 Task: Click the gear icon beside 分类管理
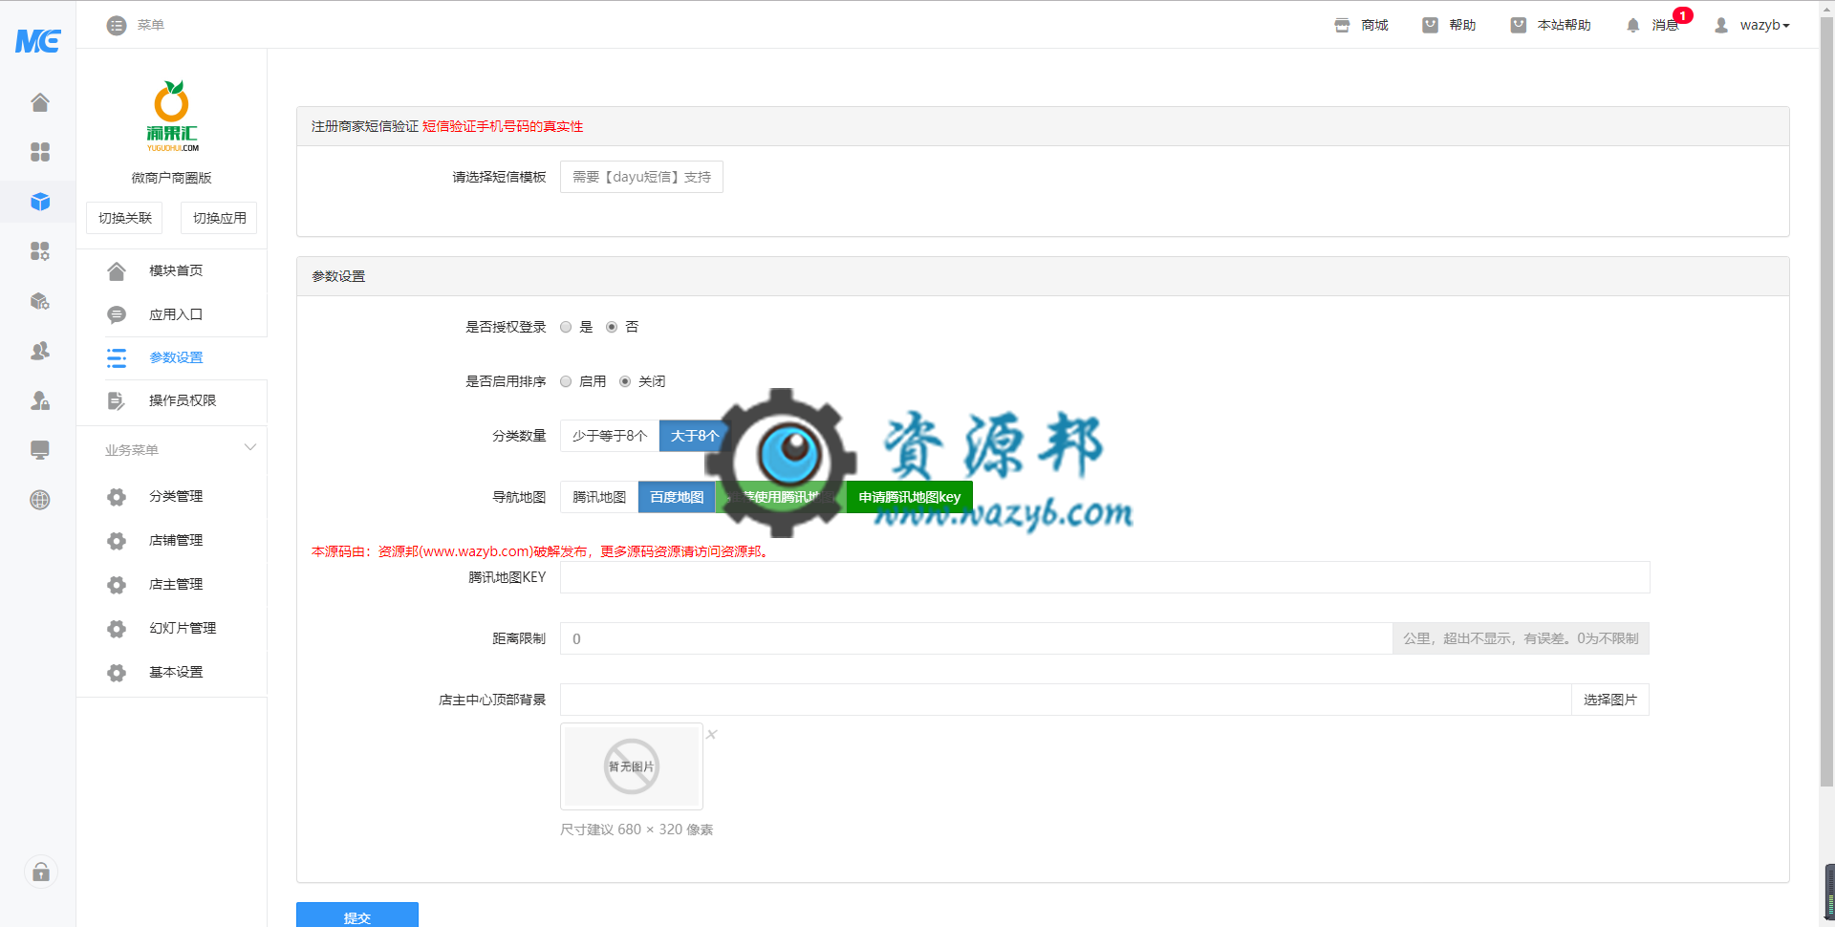point(117,497)
